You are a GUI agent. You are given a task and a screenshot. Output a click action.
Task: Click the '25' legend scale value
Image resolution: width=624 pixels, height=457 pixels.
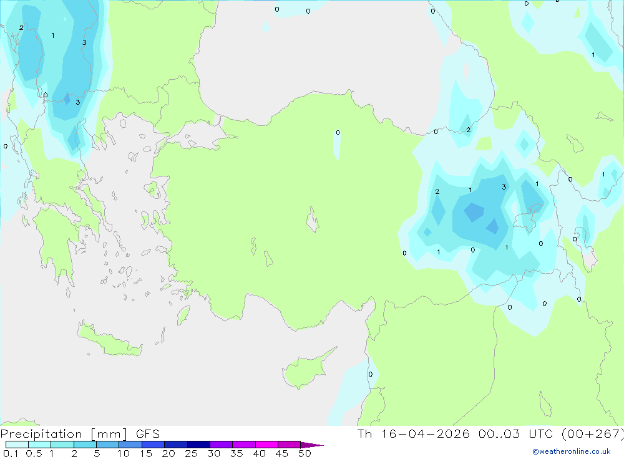(192, 453)
